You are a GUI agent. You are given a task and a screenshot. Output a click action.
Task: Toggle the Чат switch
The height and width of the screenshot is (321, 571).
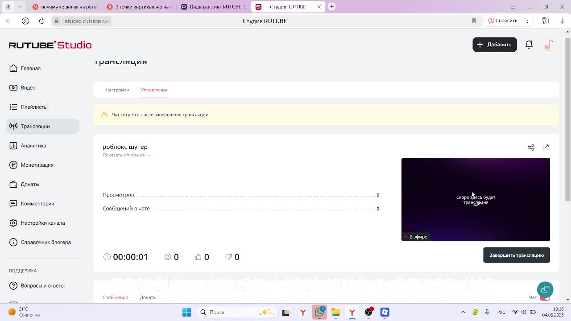pyautogui.click(x=545, y=298)
